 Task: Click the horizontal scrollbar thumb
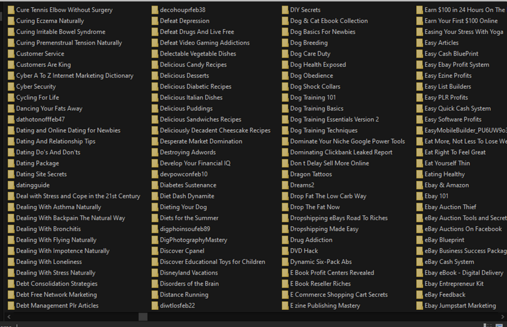[x=143, y=316]
